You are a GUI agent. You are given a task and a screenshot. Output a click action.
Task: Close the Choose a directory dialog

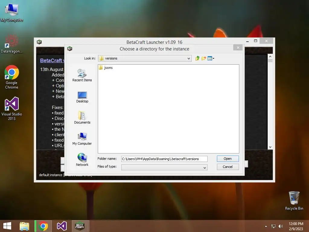click(238, 47)
